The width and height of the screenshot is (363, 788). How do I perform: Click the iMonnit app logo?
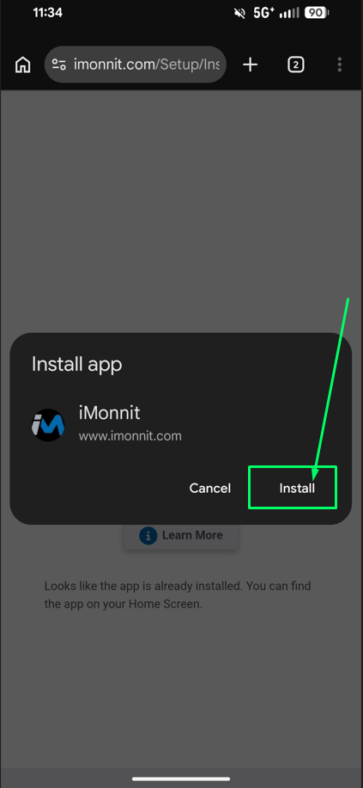coord(48,425)
